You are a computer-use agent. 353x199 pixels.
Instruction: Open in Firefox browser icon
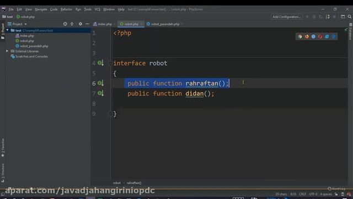(307, 36)
